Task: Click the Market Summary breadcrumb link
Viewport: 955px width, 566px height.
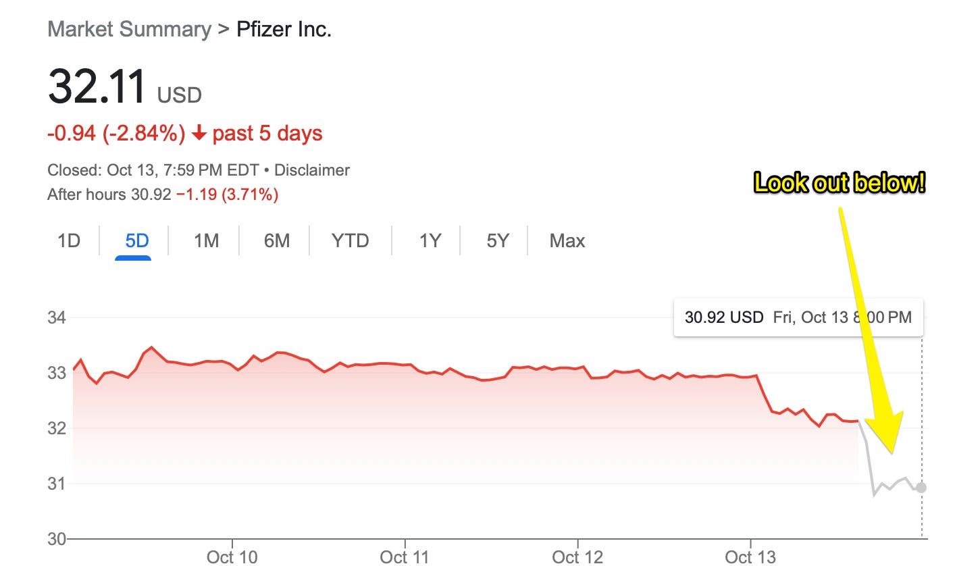Action: click(x=129, y=30)
